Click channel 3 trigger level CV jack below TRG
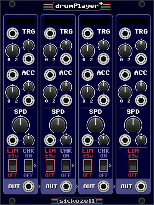This screenshot has height=205, width=154. pos(103,59)
